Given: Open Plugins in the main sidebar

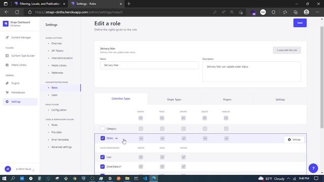Looking at the screenshot, I should pos(13,83).
